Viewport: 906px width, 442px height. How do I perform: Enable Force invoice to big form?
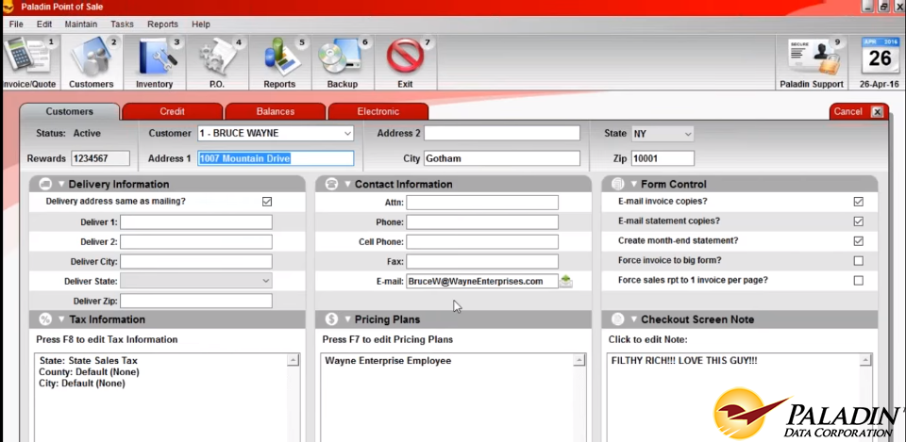[858, 261]
